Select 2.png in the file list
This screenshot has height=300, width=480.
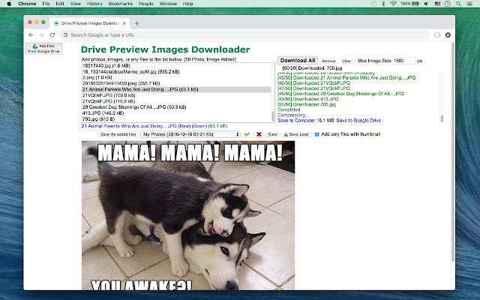[177, 77]
